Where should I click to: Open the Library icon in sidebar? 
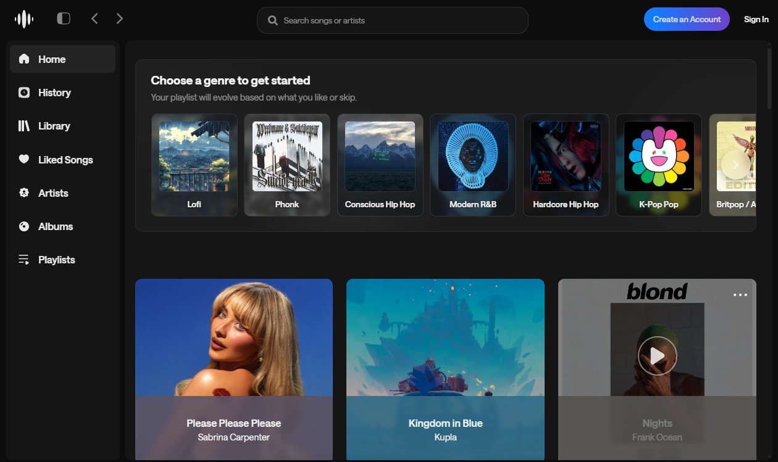[x=24, y=126]
